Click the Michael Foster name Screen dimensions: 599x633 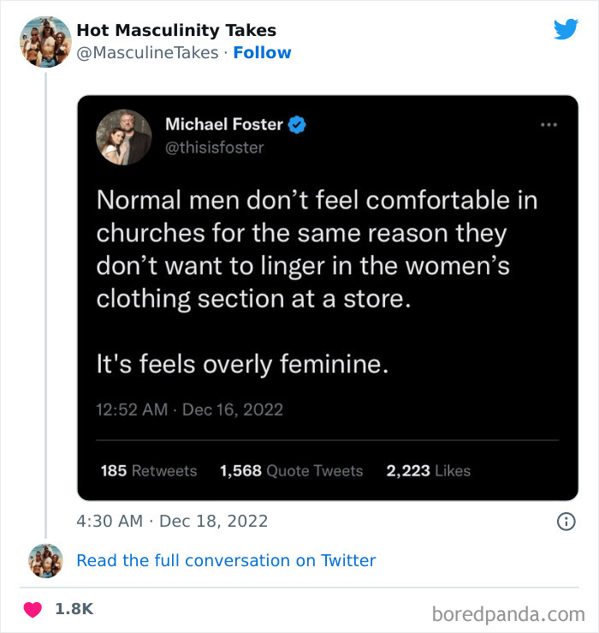(223, 124)
